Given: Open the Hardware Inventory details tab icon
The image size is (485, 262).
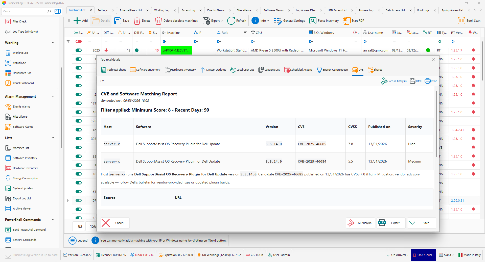Looking at the screenshot, I should point(167,70).
